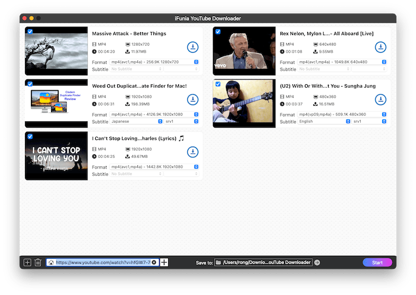Click the YouTube URL input field
The width and height of the screenshot is (416, 295).
point(102,262)
